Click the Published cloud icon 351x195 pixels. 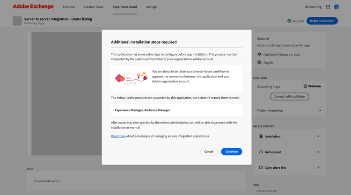pyautogui.click(x=259, y=54)
